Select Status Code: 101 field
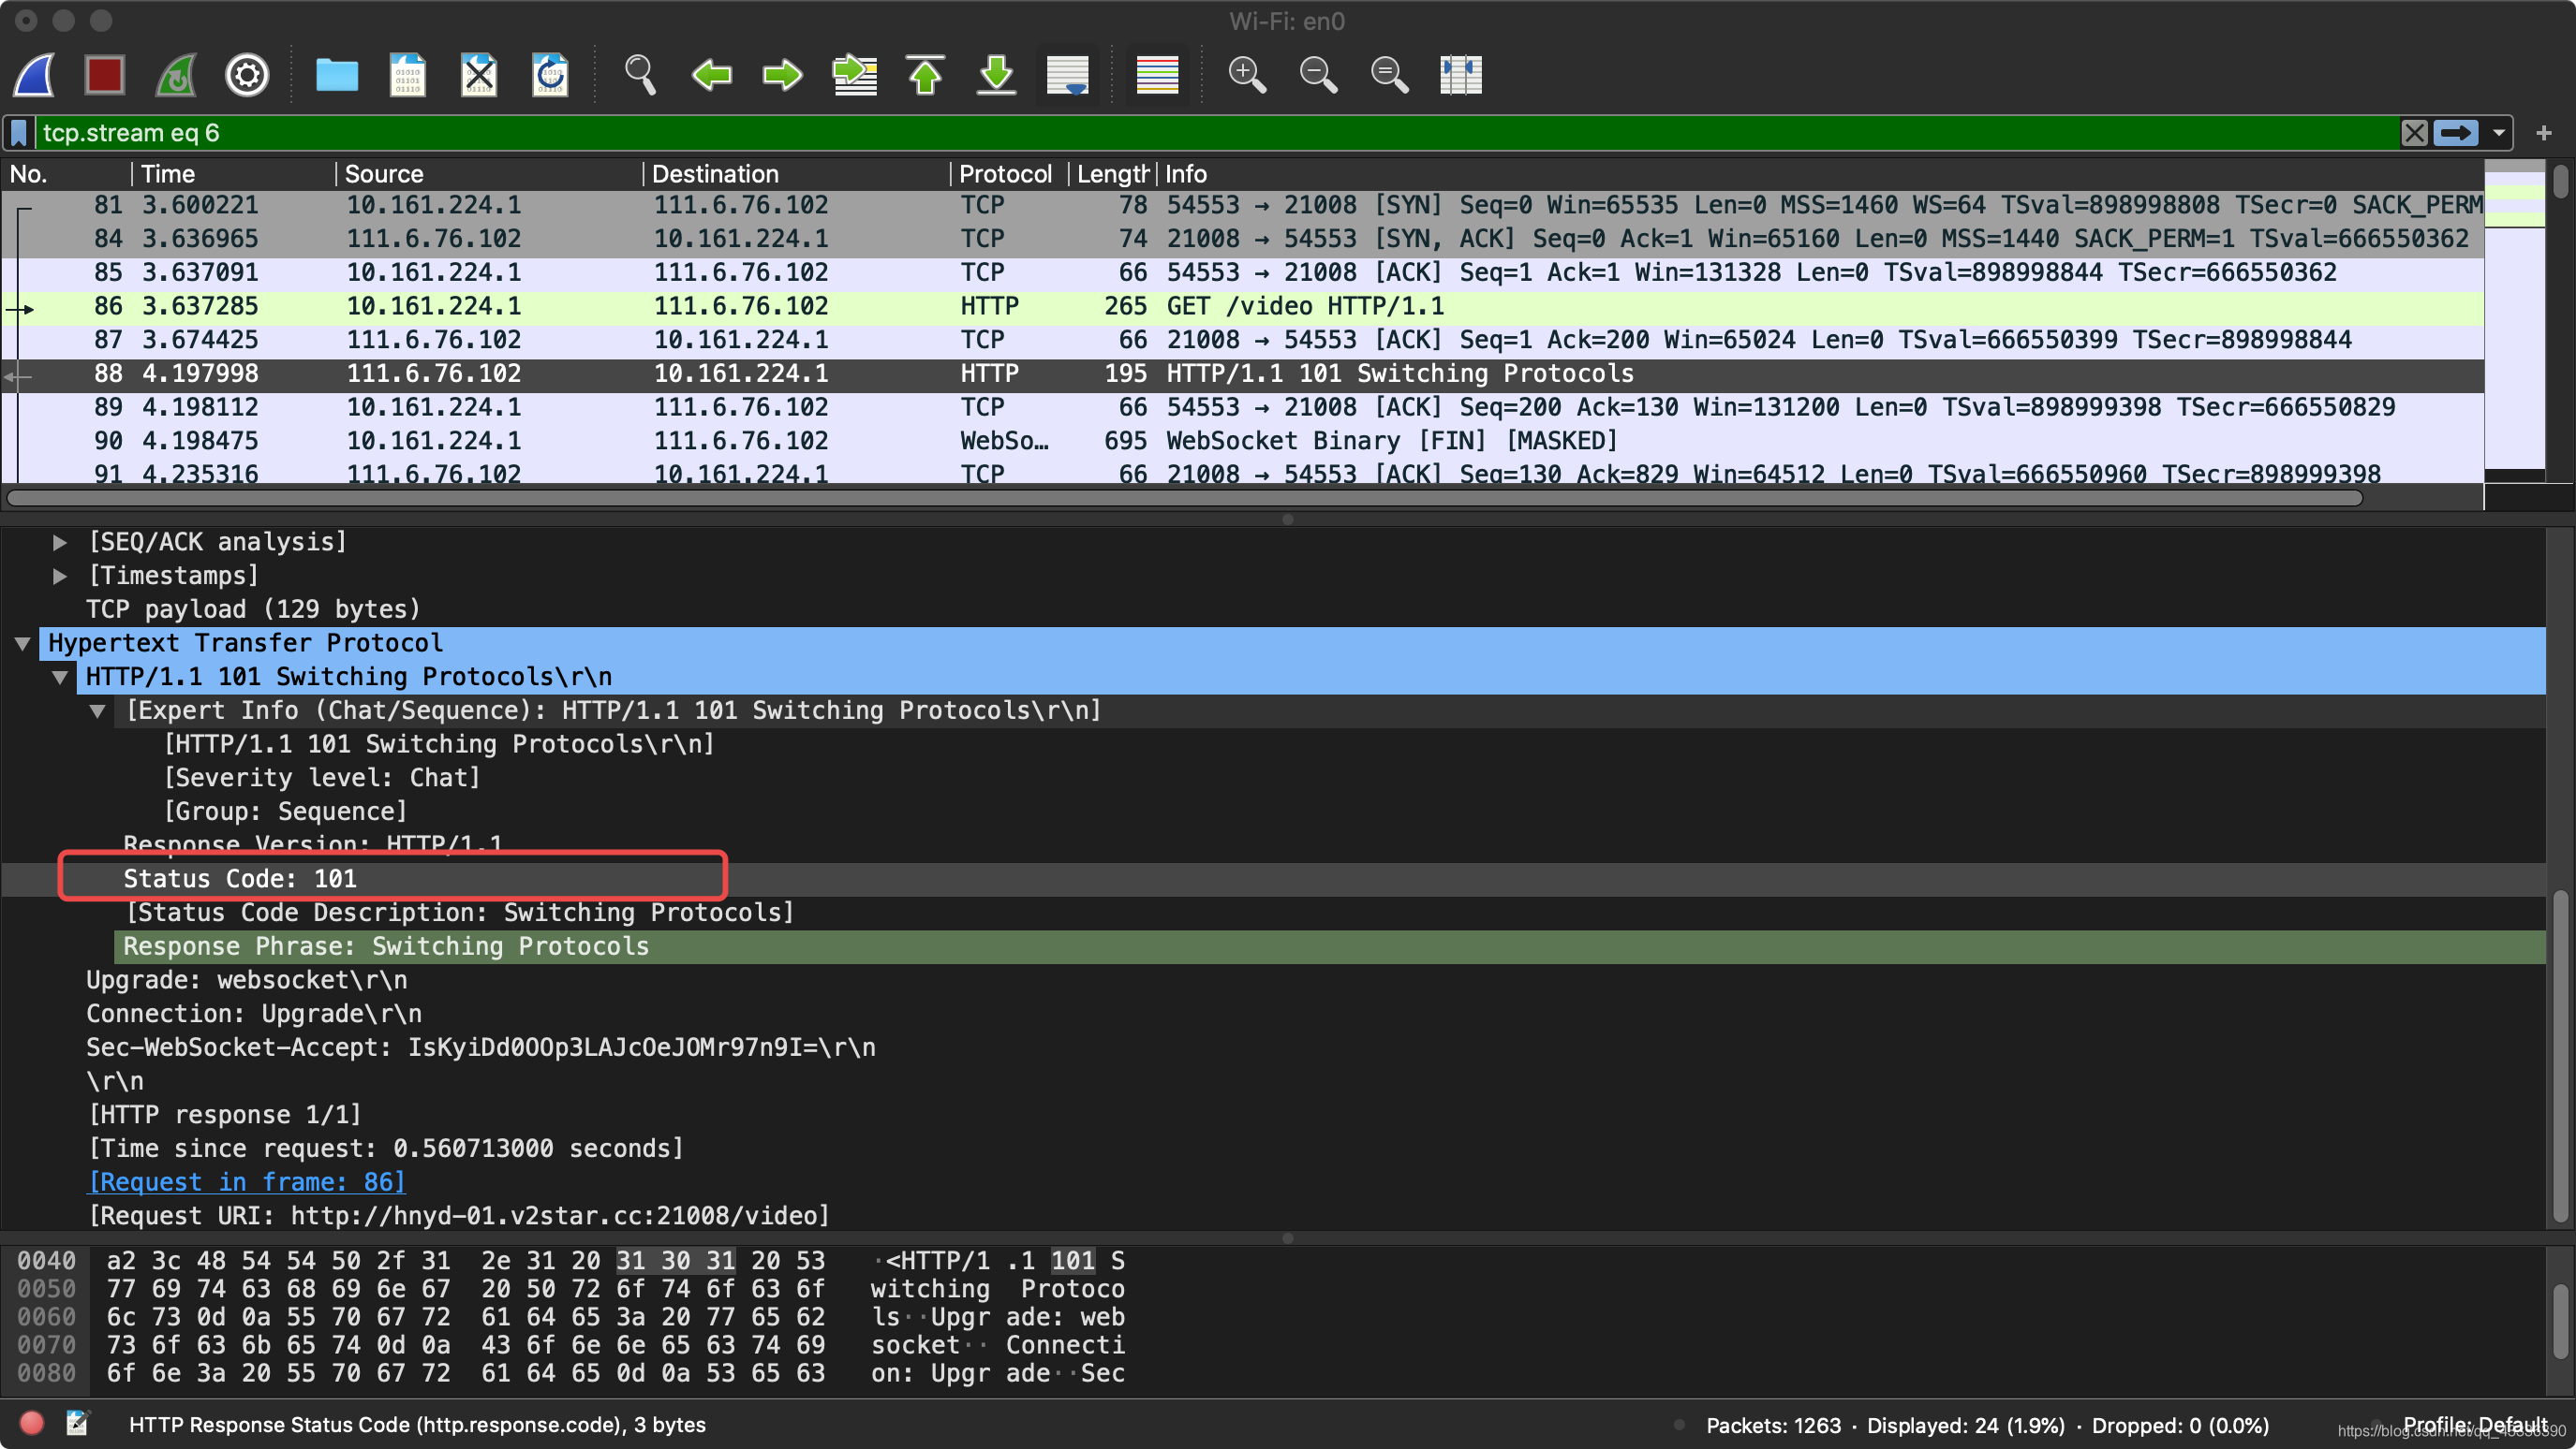2576x1449 pixels. click(x=1273, y=879)
